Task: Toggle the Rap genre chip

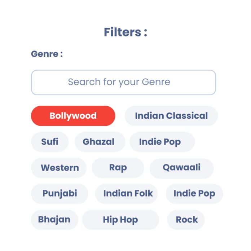Action: 118,168
